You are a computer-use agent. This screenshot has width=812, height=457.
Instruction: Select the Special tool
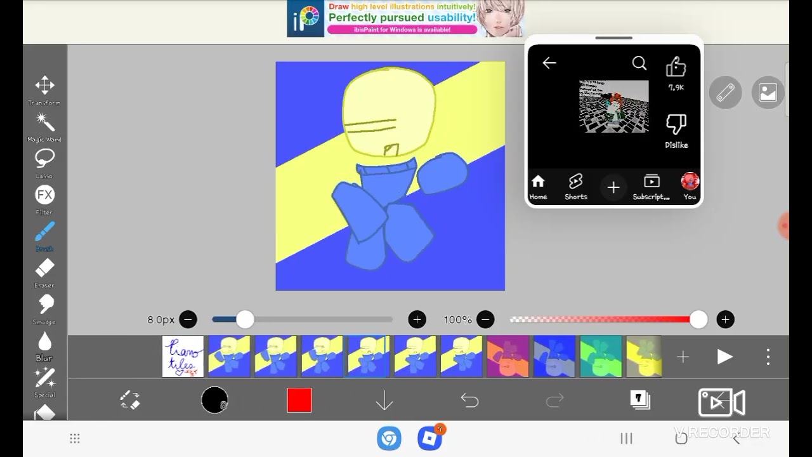coord(44,383)
